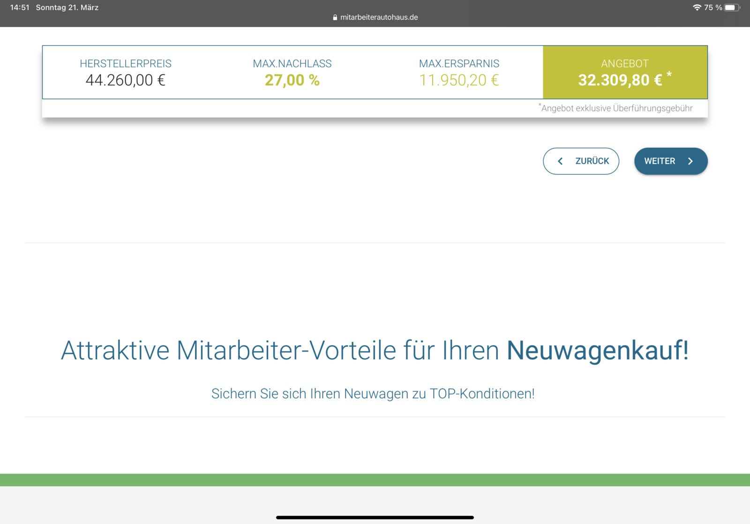Click the ANGEBOT heading in green box
The width and height of the screenshot is (750, 524).
pos(625,63)
